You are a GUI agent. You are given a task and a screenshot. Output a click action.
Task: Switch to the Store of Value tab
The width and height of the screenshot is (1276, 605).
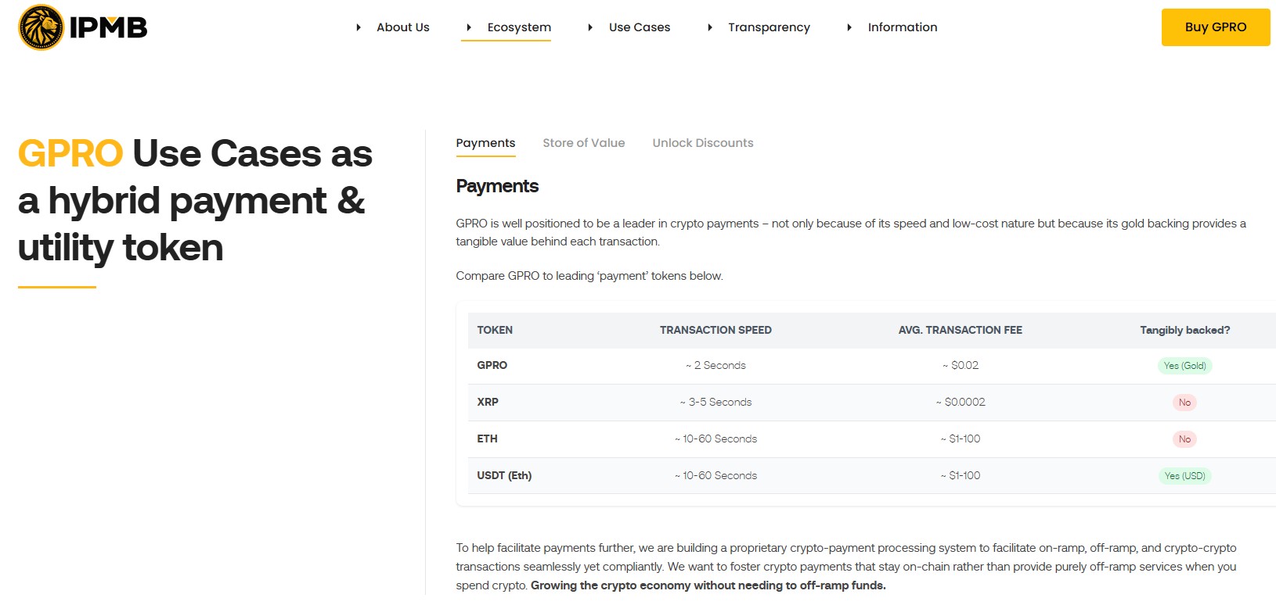coord(584,143)
